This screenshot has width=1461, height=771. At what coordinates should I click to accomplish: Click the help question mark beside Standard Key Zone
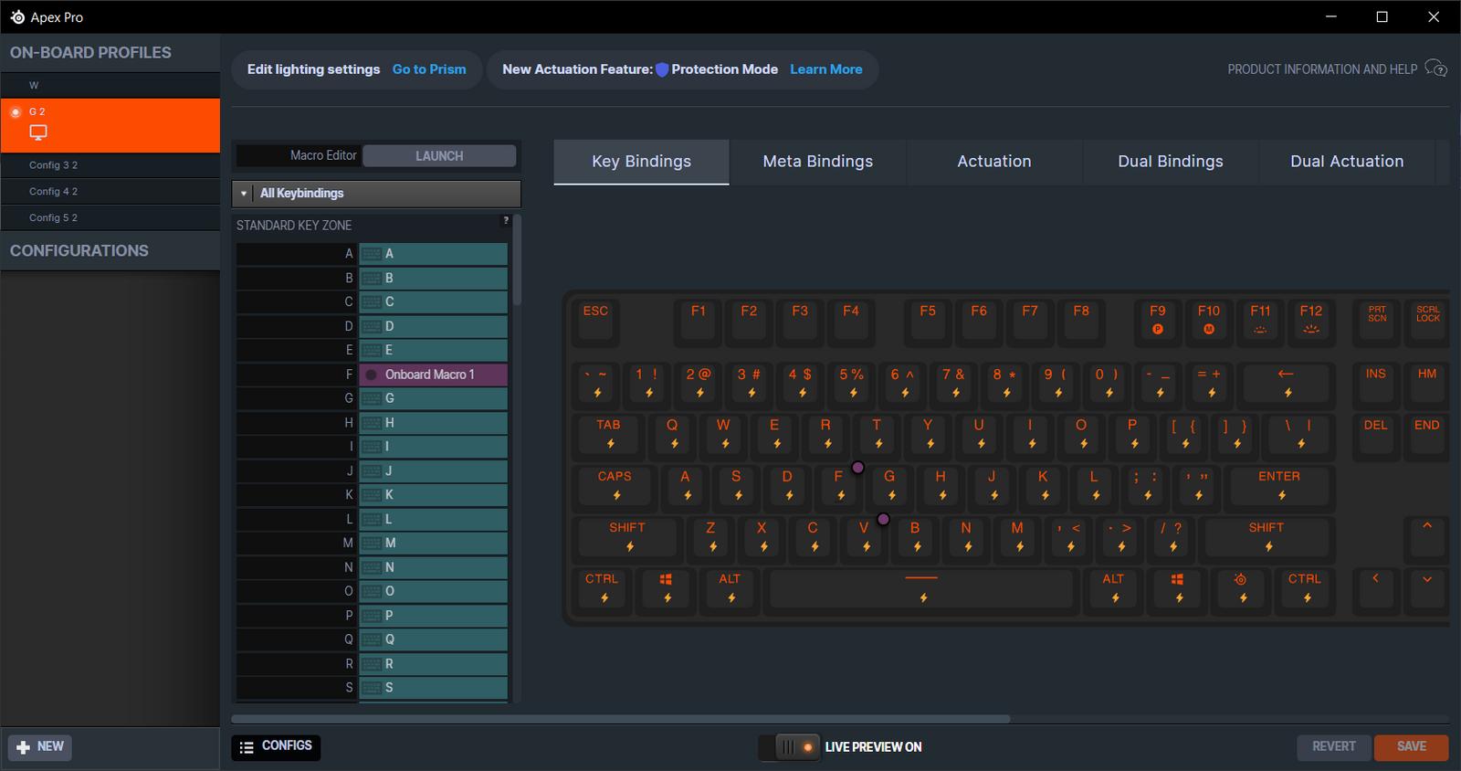pyautogui.click(x=506, y=220)
